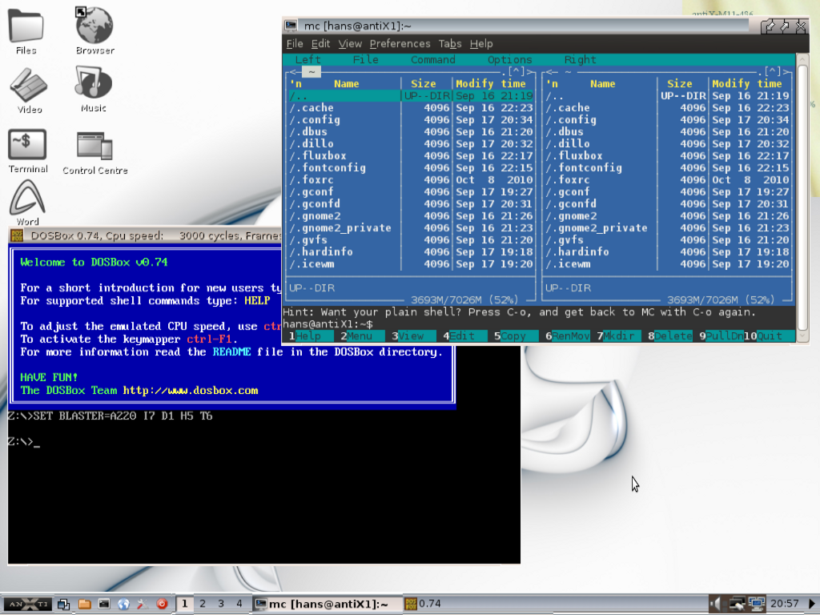Launch the Browser desktop icon
The height and width of the screenshot is (615, 820).
click(94, 31)
